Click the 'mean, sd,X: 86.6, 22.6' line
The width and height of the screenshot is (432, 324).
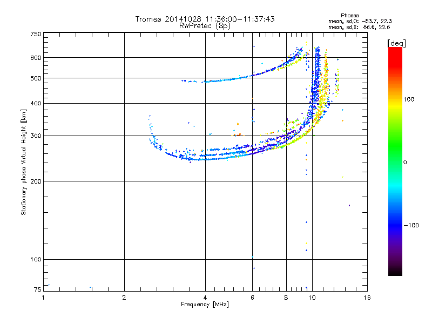click(359, 27)
